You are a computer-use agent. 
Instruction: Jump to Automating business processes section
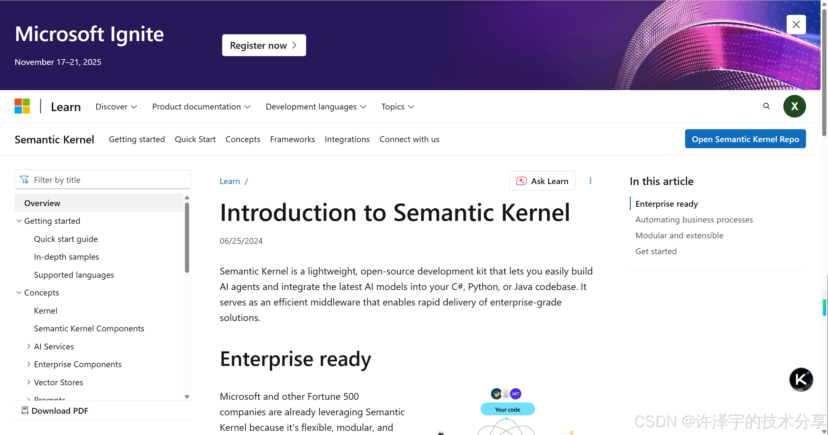pyautogui.click(x=694, y=220)
